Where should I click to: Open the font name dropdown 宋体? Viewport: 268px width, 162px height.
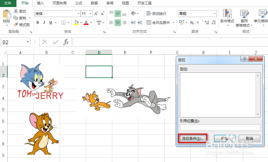tap(78, 14)
